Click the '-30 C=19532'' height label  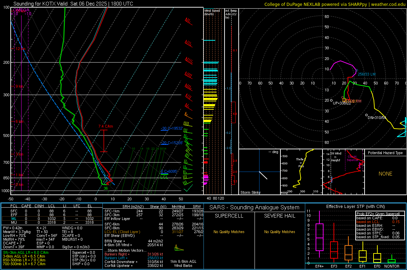[x=171, y=128]
